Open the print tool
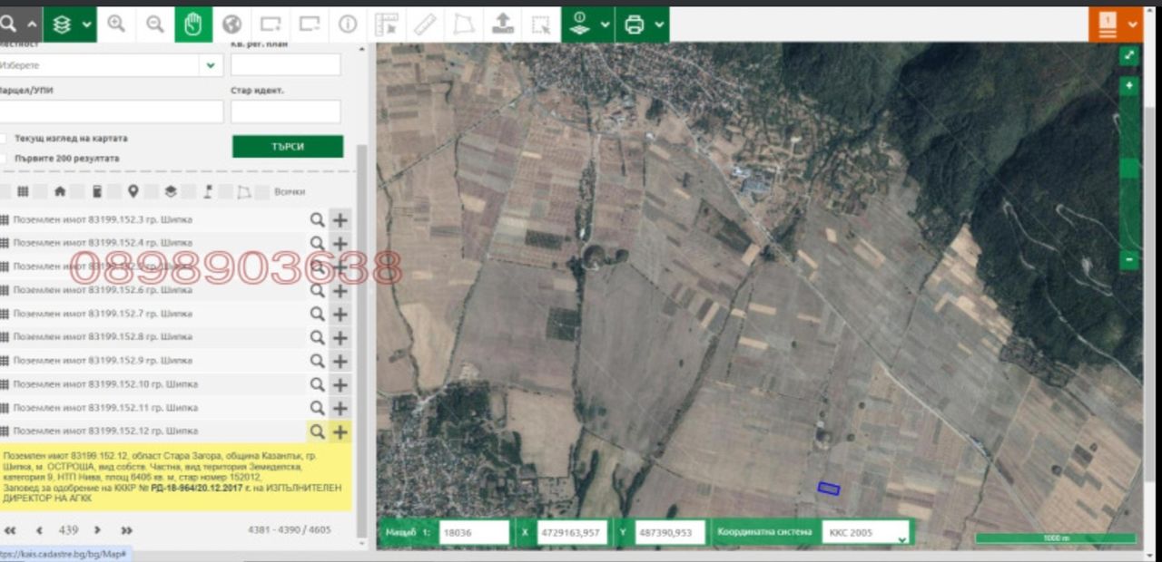1162x562 pixels. [634, 24]
